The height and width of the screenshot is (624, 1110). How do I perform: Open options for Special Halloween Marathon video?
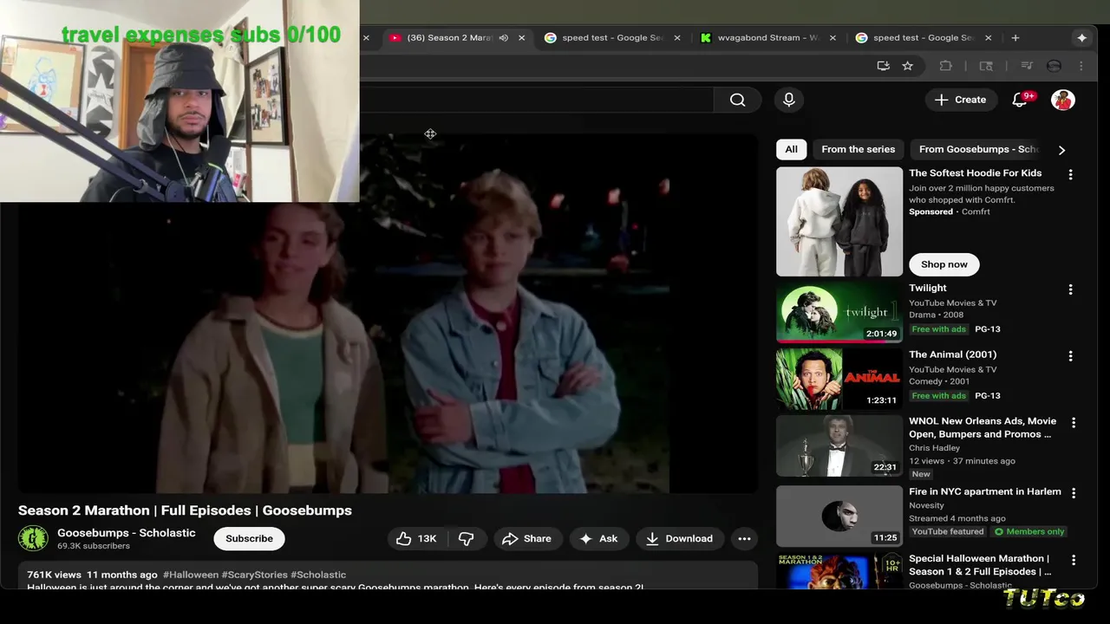coord(1074,560)
